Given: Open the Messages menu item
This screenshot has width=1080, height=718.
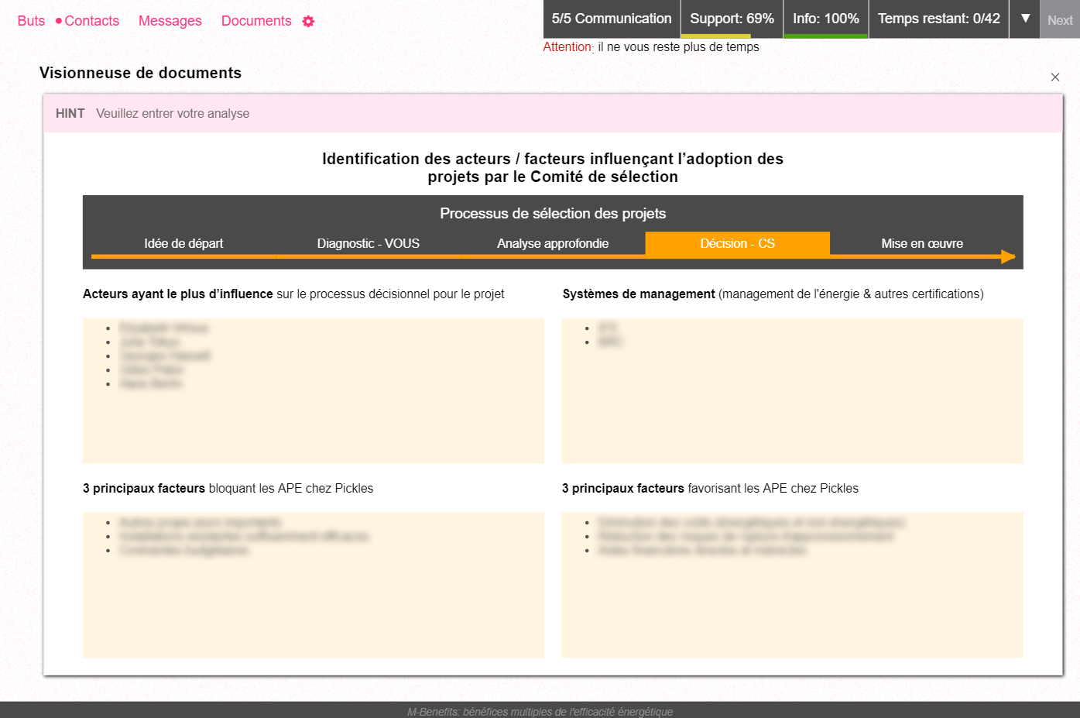Looking at the screenshot, I should tap(170, 21).
